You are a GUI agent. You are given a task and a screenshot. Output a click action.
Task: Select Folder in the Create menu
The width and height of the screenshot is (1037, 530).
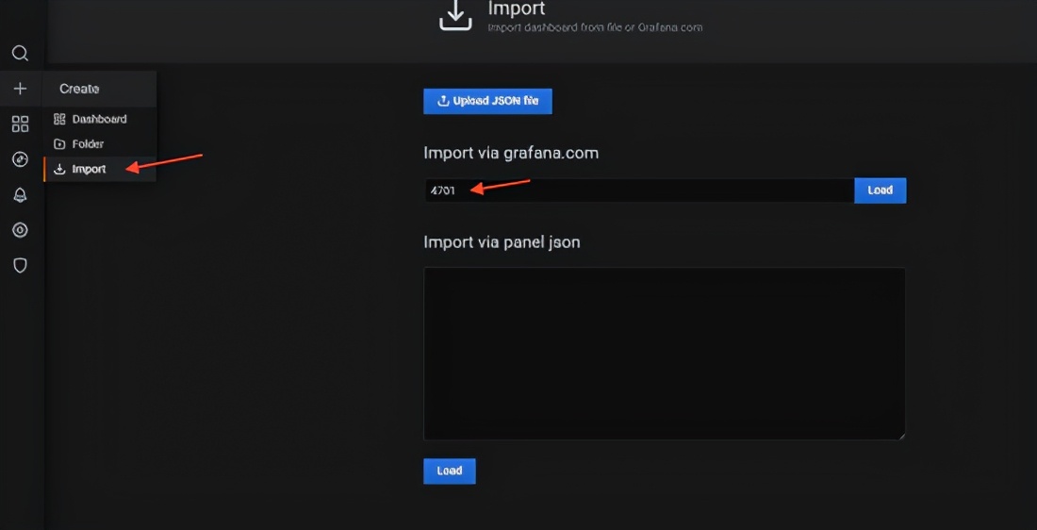pos(99,143)
